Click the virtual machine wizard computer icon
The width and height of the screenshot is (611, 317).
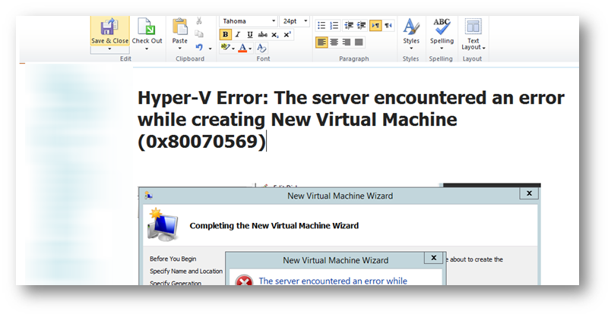point(163,224)
